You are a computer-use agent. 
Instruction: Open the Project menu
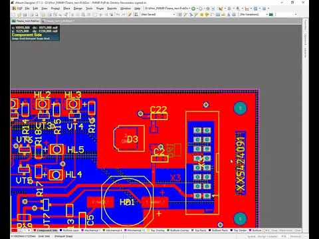coord(55,9)
